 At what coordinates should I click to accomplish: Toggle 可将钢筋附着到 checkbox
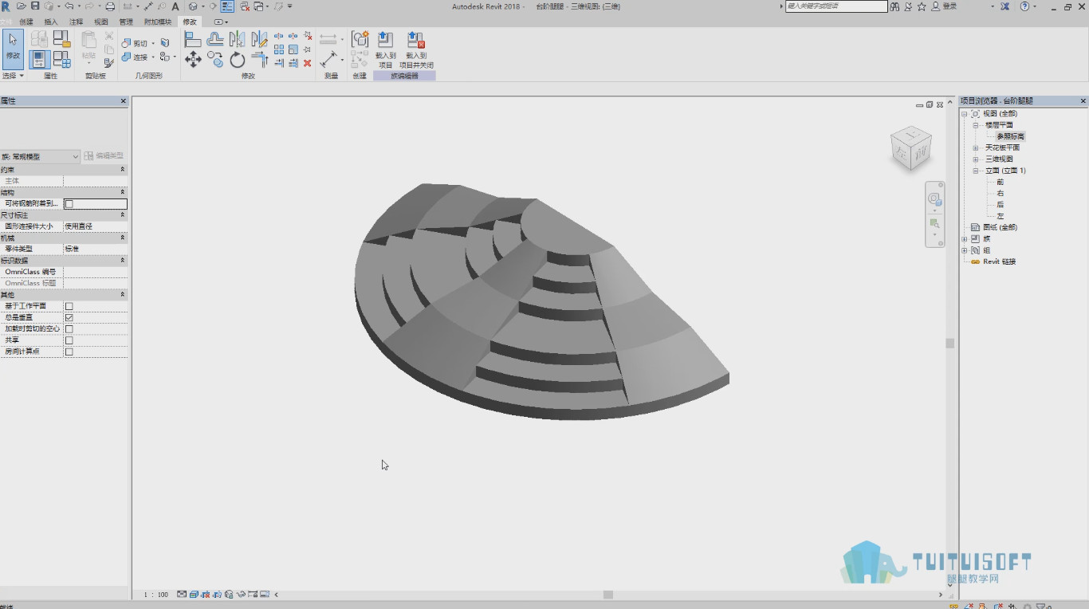pyautogui.click(x=69, y=204)
